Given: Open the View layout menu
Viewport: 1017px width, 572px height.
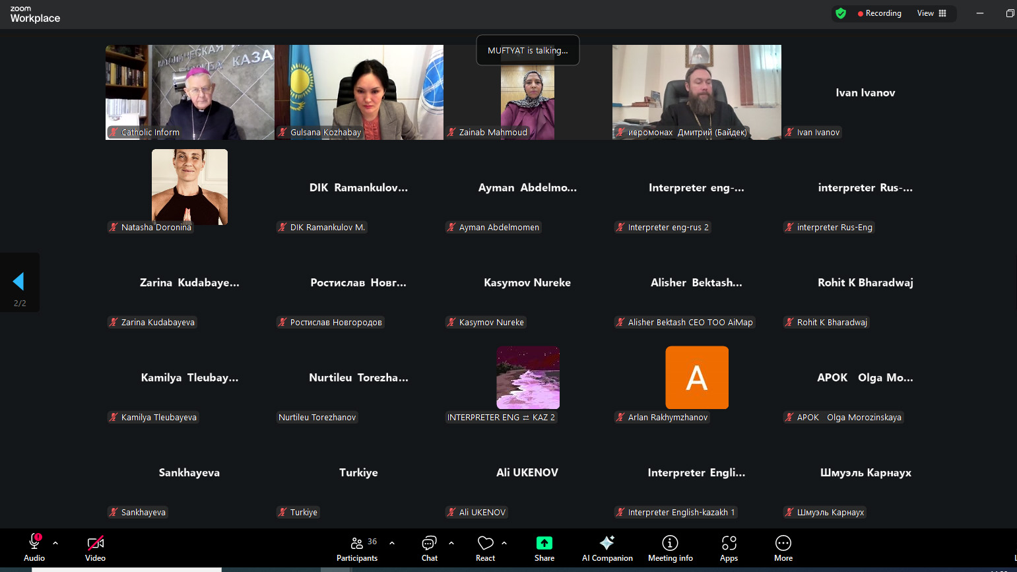Looking at the screenshot, I should (932, 13).
